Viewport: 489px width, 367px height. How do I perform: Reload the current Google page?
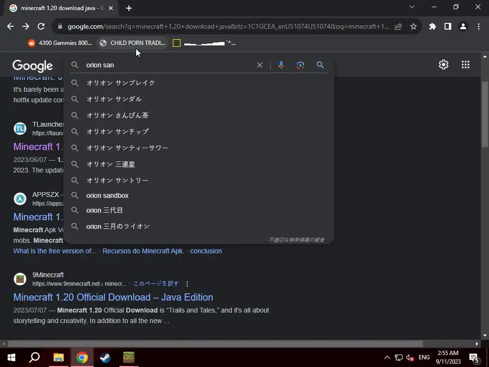coord(41,27)
